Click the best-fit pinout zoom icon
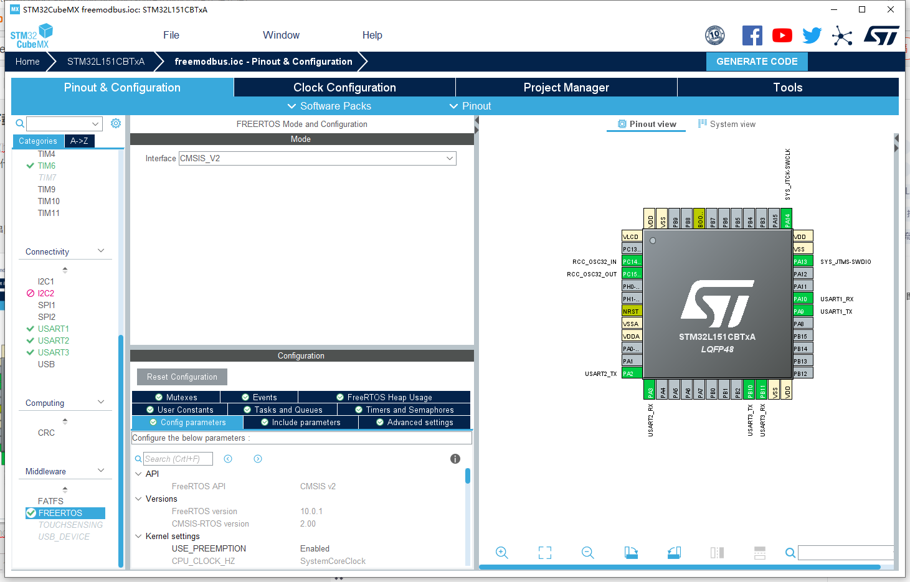910x582 pixels. [x=544, y=552]
